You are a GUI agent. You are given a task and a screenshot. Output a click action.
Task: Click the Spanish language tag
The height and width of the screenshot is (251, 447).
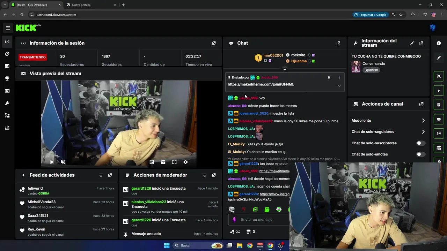[x=371, y=70]
